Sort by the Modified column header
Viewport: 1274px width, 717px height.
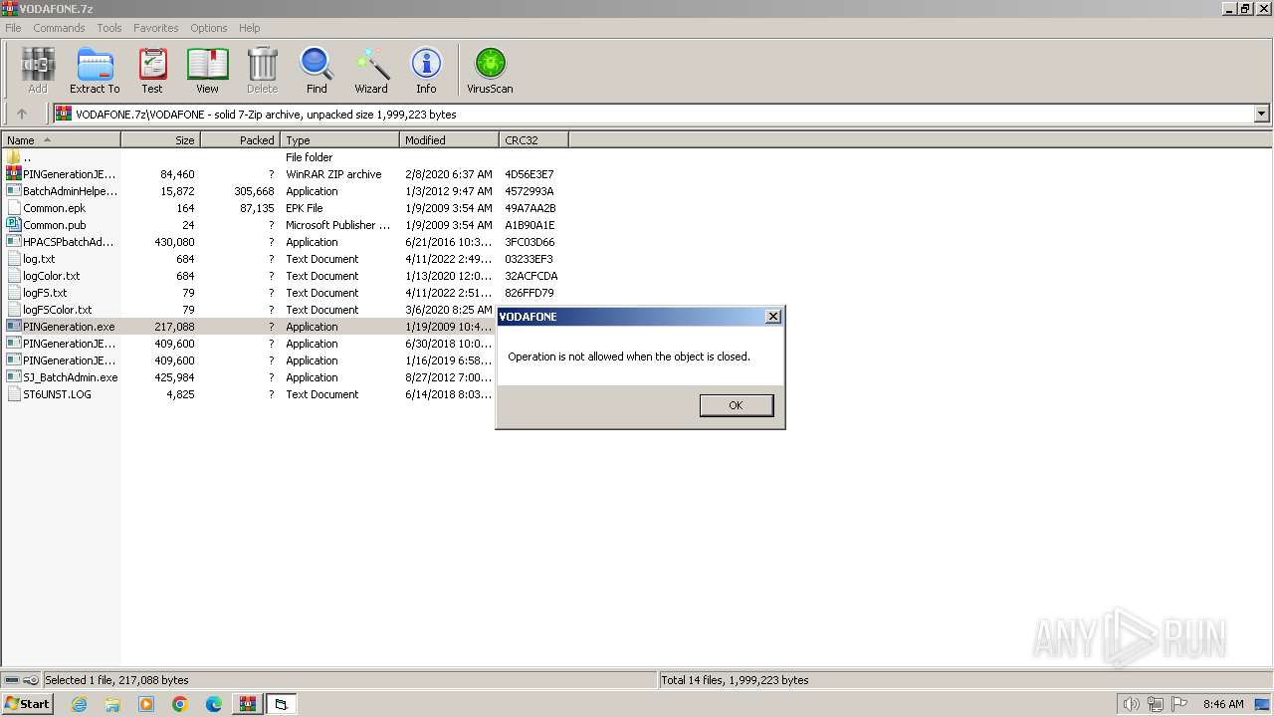coord(449,140)
